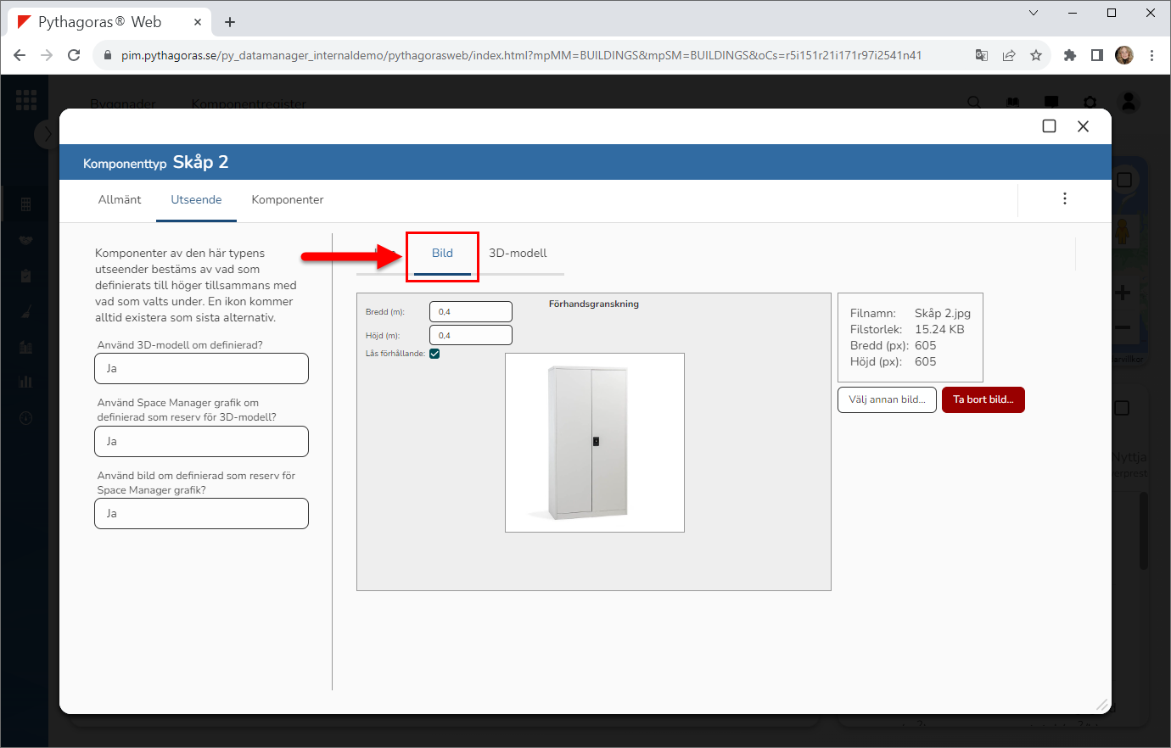The image size is (1171, 748).
Task: Maximize the Komponenttyp dialog with square icon
Action: 1049,126
